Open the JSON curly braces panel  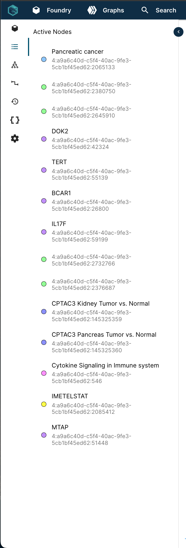[15, 120]
